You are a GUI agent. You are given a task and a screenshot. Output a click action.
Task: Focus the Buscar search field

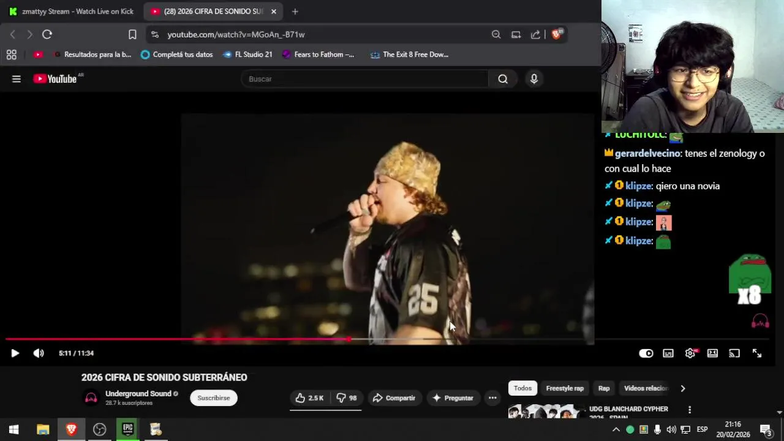click(365, 78)
